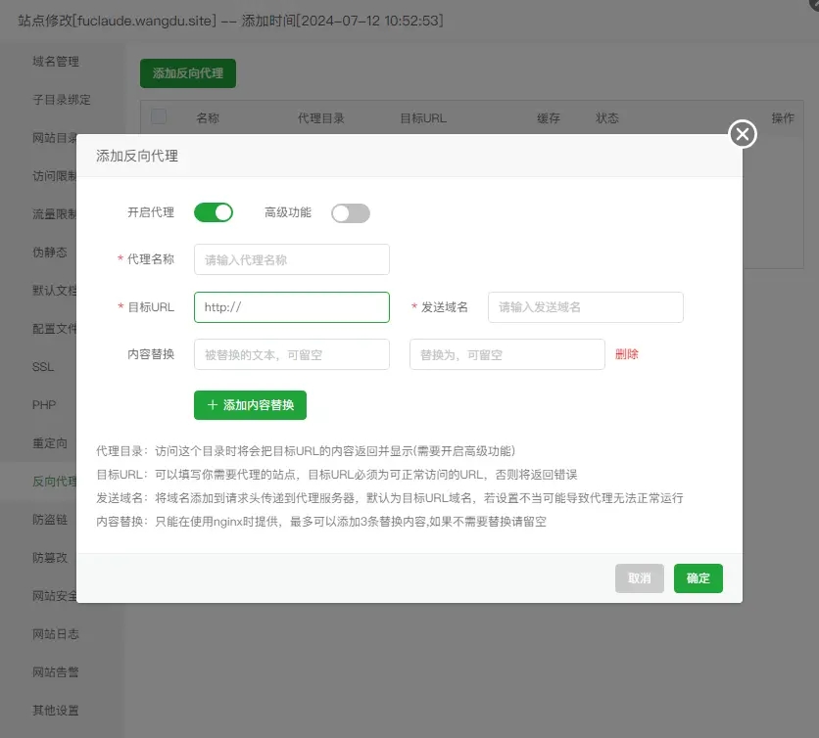
Task: Toggle the 开启代理 switch off
Action: click(214, 212)
